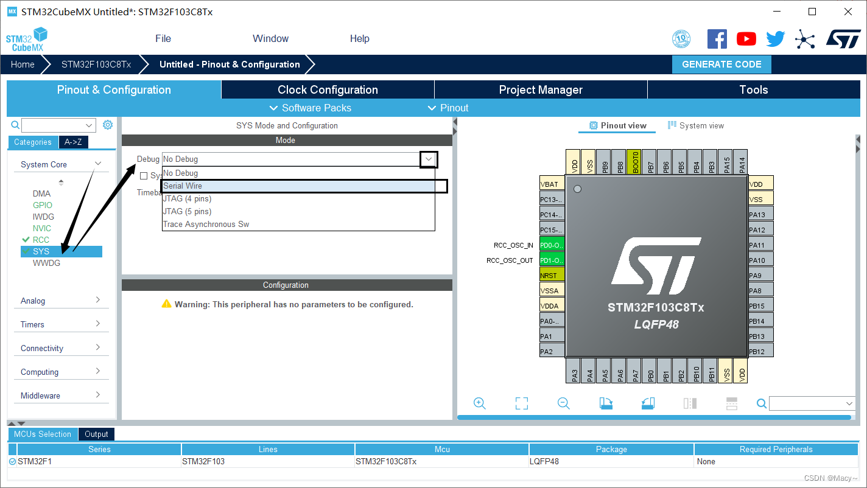
Task: Switch to System view tab
Action: pyautogui.click(x=695, y=125)
